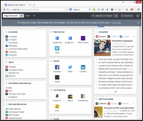Switch to the Tech page tab

click(x=28, y=16)
